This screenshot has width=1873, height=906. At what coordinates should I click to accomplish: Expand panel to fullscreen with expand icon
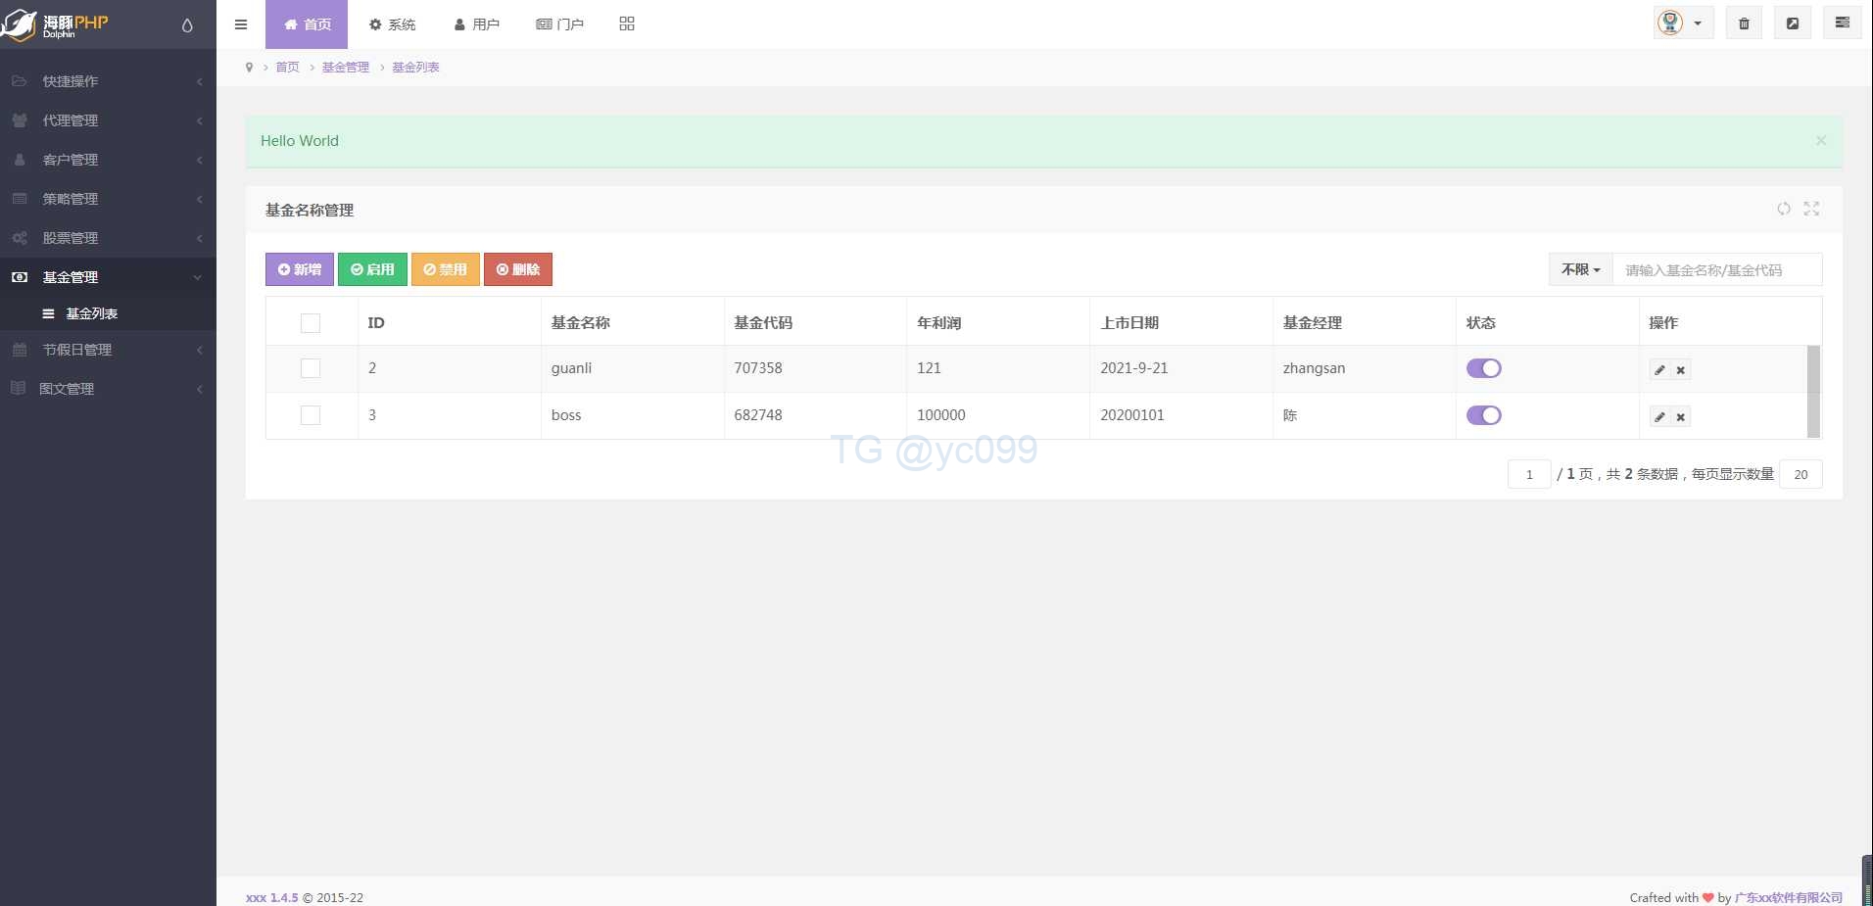click(x=1811, y=209)
